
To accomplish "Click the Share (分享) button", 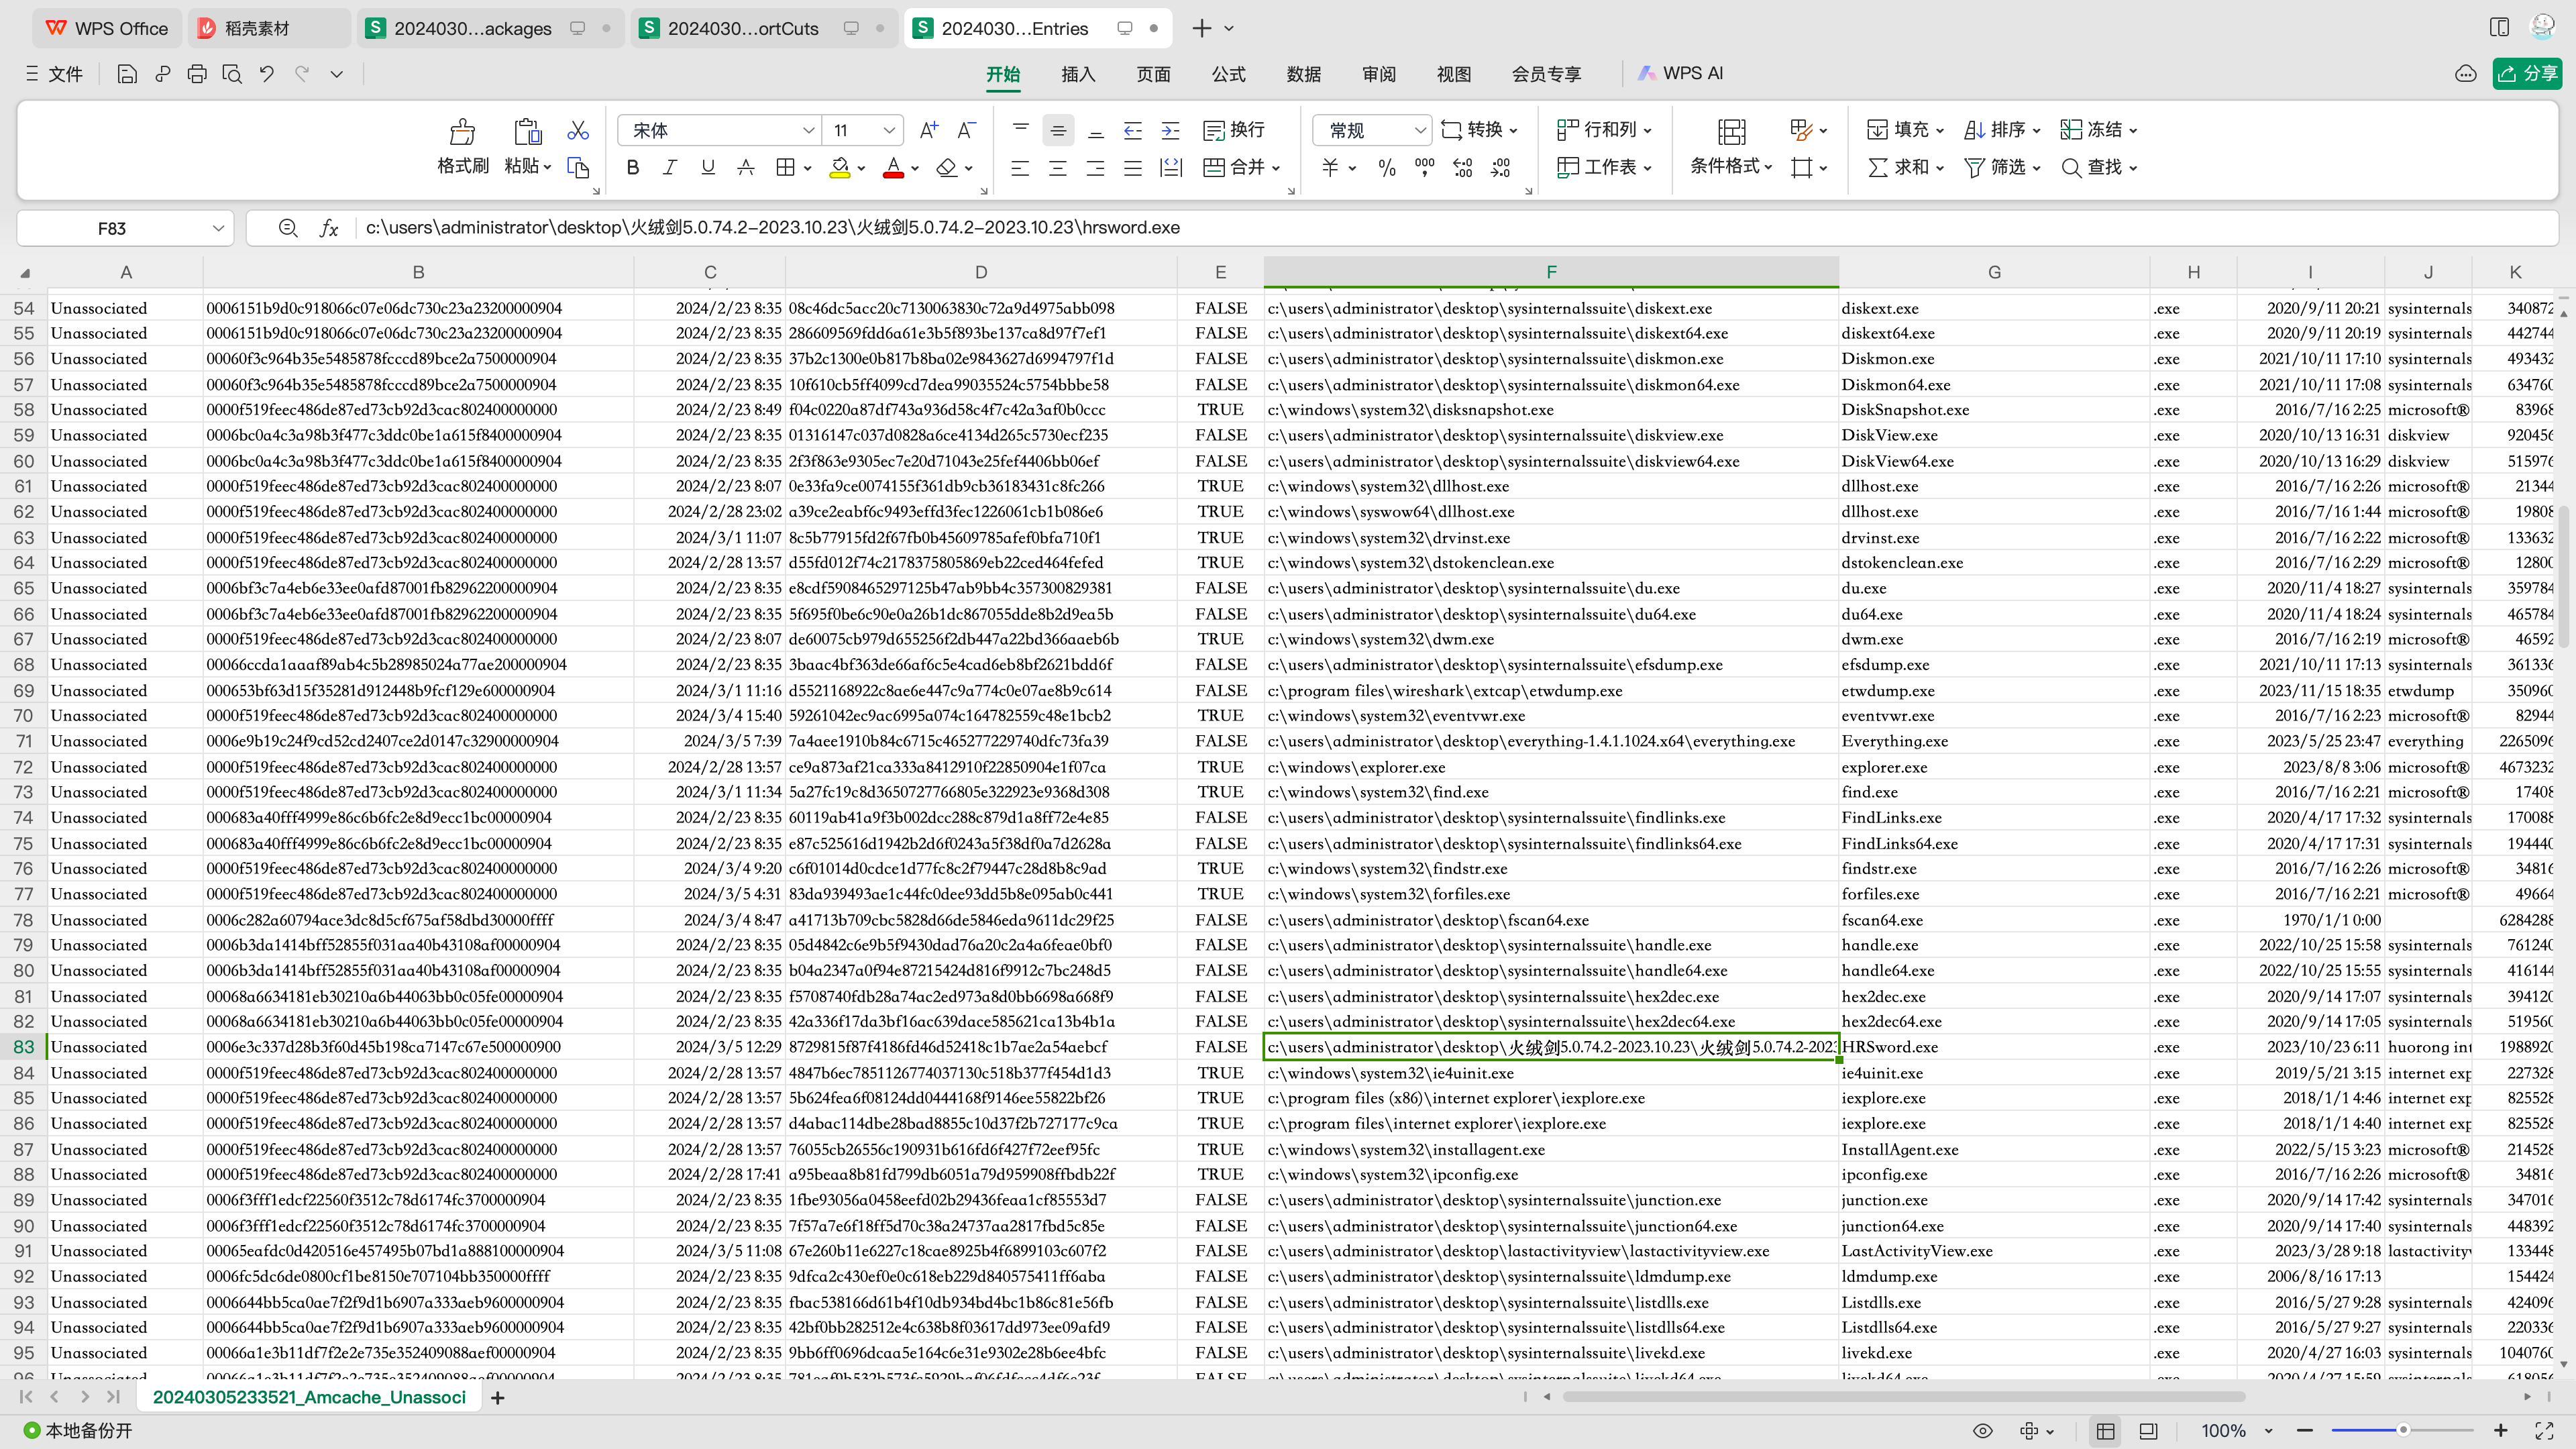I will (x=2527, y=74).
